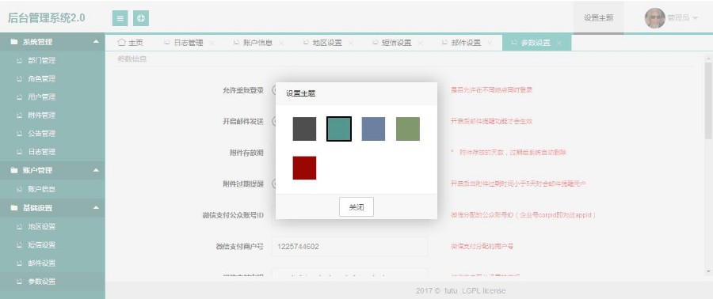Collapse the 账户管理 section arrow

click(x=96, y=170)
